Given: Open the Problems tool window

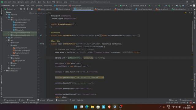Looking at the screenshot, I should coord(31,100).
